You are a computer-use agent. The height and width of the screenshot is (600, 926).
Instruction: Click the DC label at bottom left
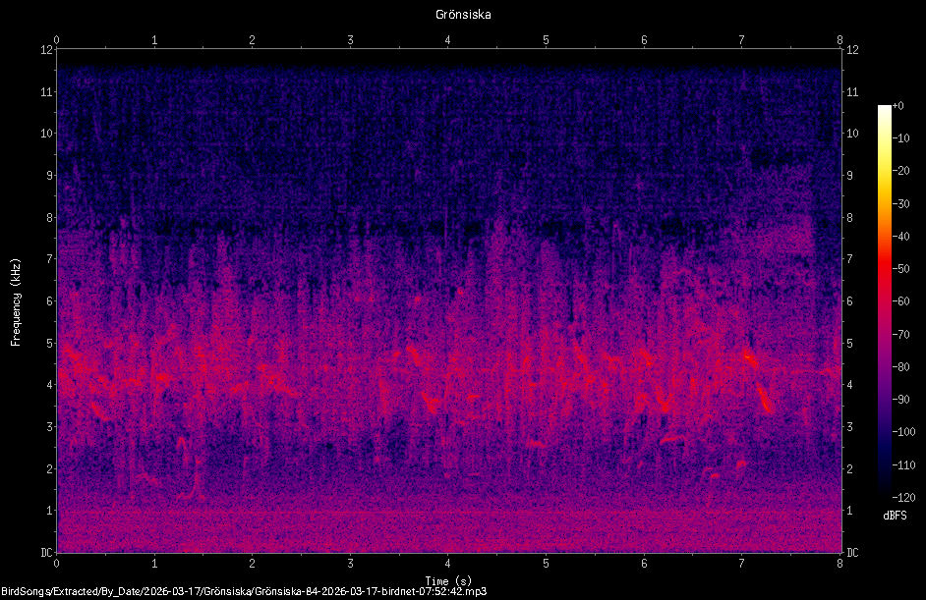(x=46, y=552)
